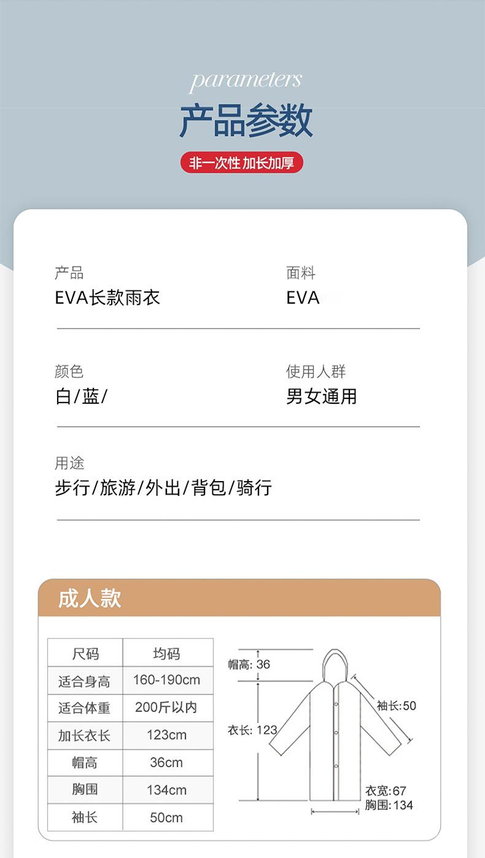This screenshot has width=485, height=858.
Task: Click the 产品参数 main heading
Action: [x=246, y=120]
